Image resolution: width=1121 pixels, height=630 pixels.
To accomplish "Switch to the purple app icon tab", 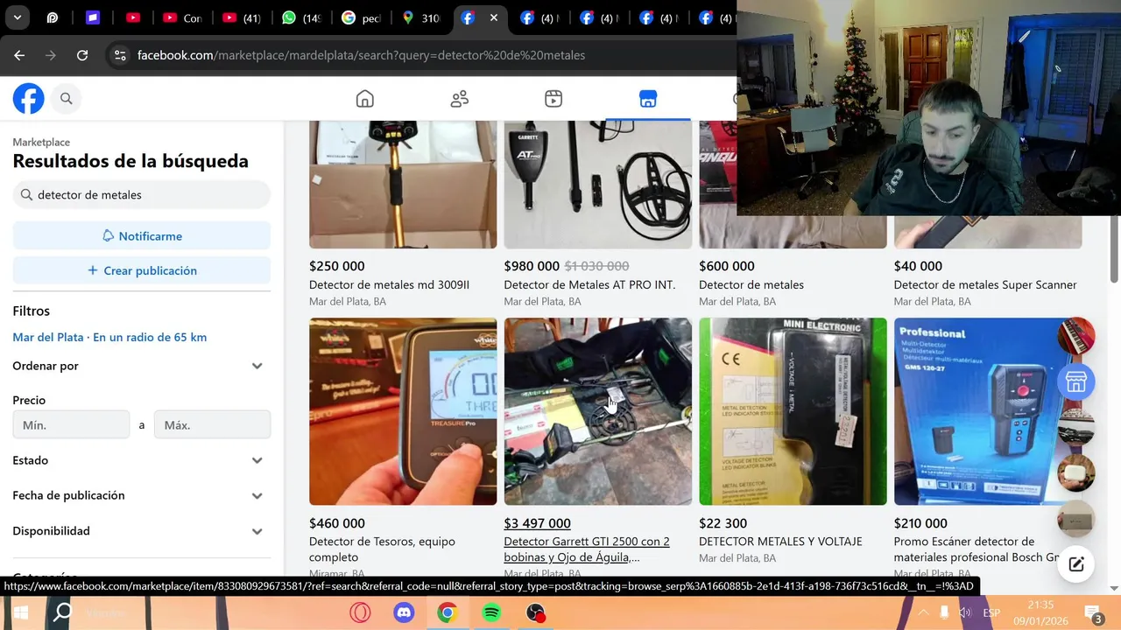I will (x=93, y=17).
